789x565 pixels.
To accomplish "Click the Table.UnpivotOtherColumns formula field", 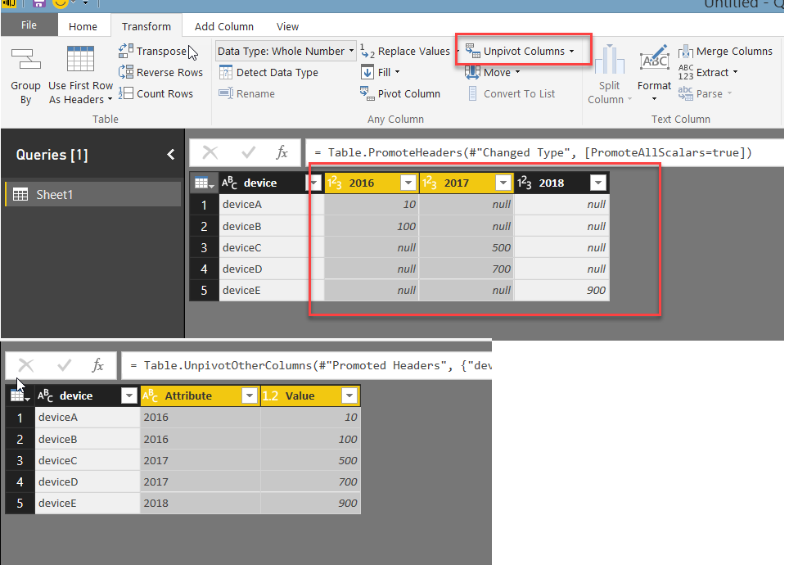I will pyautogui.click(x=306, y=365).
